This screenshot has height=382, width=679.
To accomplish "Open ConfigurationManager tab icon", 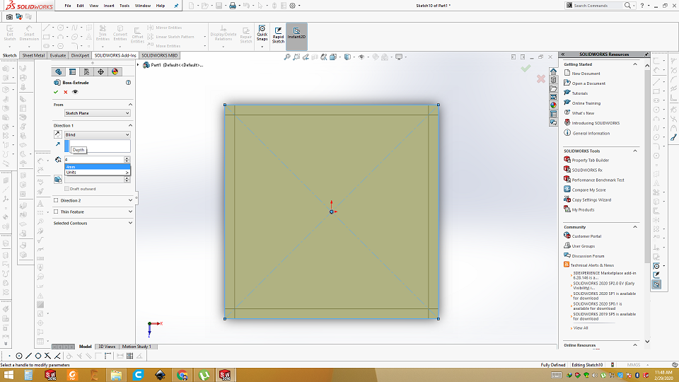I will pyautogui.click(x=86, y=72).
